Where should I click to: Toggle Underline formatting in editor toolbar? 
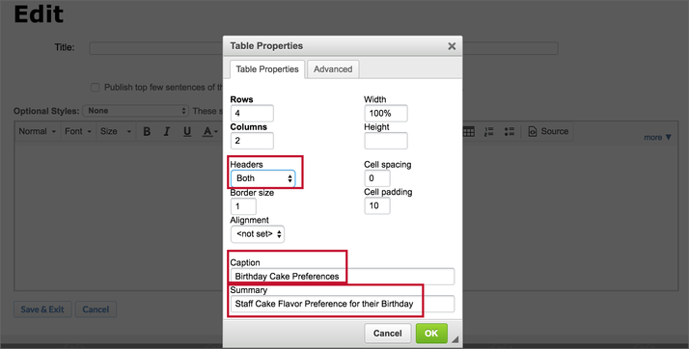pyautogui.click(x=187, y=131)
